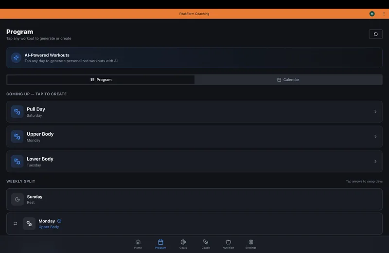Image resolution: width=389 pixels, height=253 pixels.
Task: Select Program in bottom navigation
Action: click(x=160, y=244)
